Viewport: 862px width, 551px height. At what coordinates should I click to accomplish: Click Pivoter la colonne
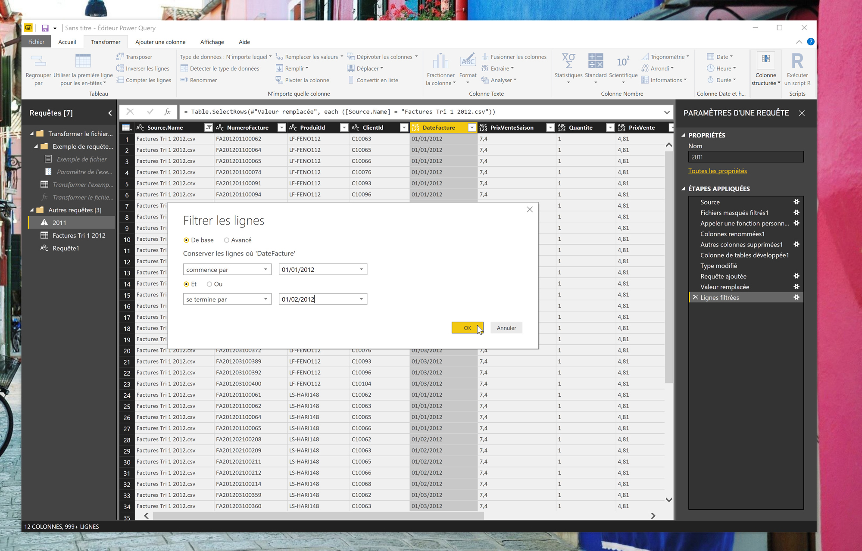pyautogui.click(x=302, y=80)
